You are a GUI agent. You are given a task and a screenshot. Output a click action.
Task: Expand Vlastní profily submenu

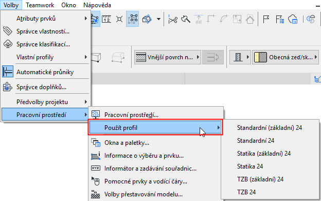[45, 57]
